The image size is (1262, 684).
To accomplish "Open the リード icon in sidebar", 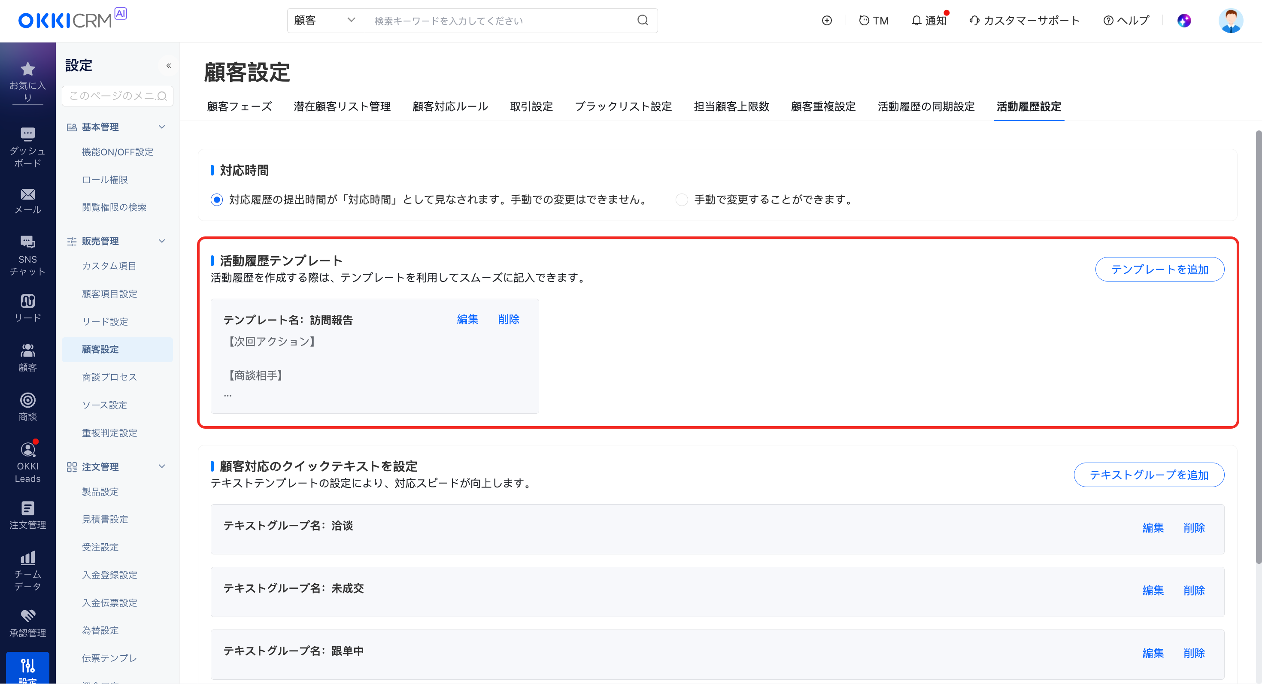I will pos(27,301).
